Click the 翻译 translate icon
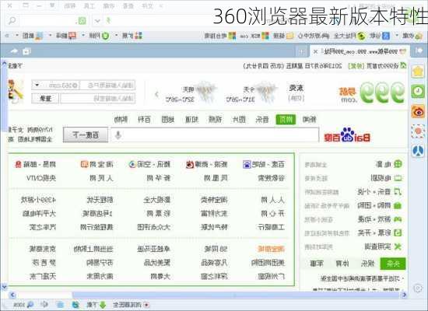Screen dimensions: 428x311 pos(72,36)
